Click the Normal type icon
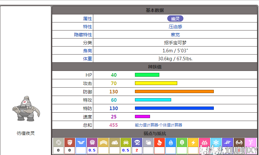Screen dimensions: 259x155 (58, 142)
